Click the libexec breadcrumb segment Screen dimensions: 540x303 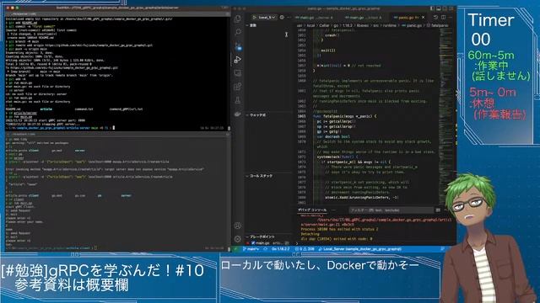point(362,25)
